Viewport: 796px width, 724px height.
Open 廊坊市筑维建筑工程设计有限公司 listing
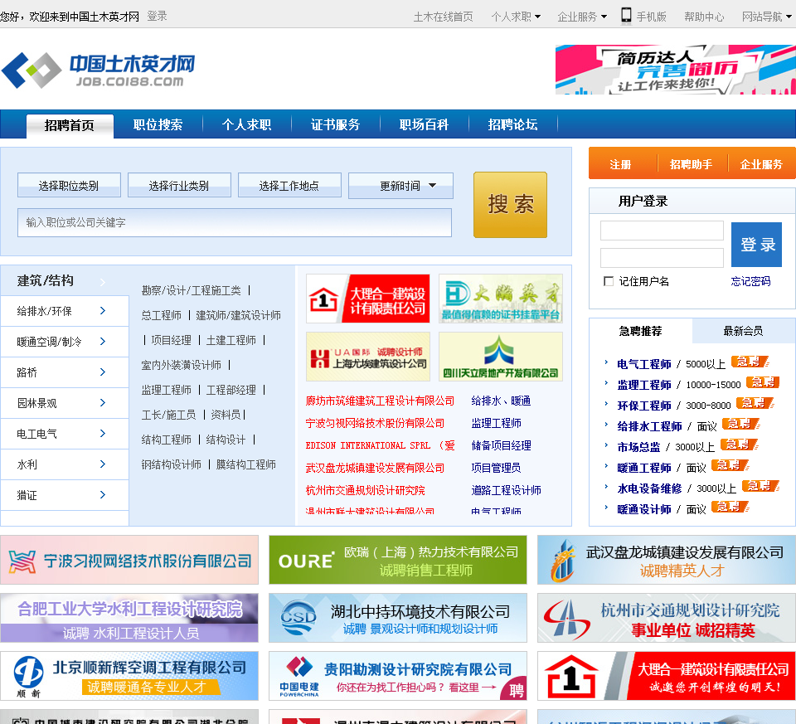point(380,401)
